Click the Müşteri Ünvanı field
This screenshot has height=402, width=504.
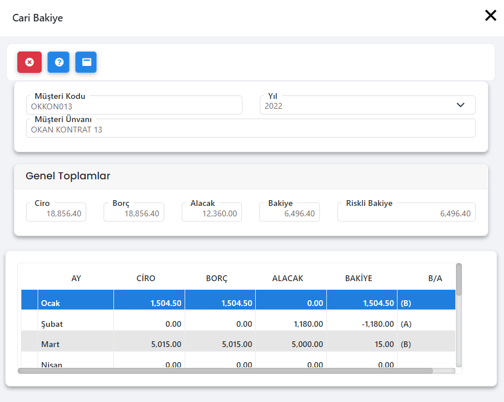click(x=251, y=129)
